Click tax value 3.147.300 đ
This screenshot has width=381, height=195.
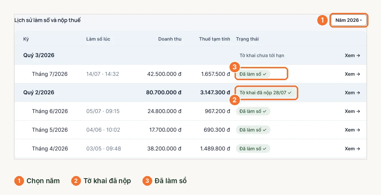click(x=215, y=93)
